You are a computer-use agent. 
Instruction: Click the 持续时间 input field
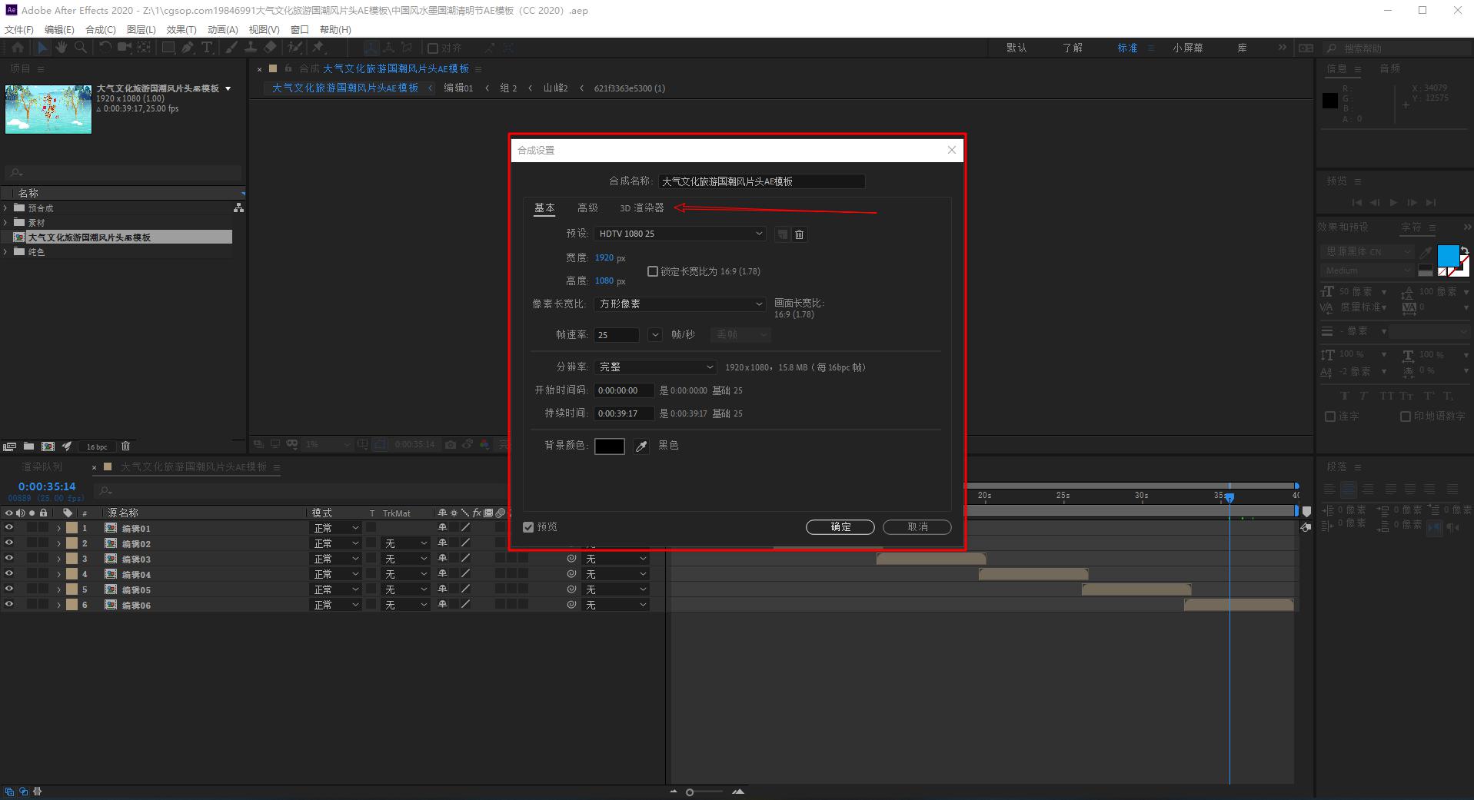tap(624, 413)
